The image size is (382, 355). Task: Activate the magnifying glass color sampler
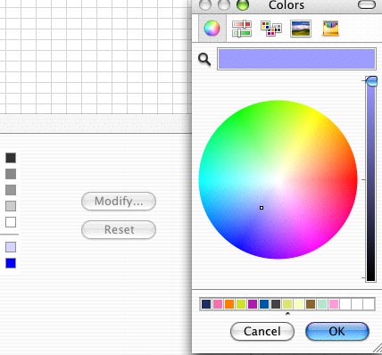[204, 60]
